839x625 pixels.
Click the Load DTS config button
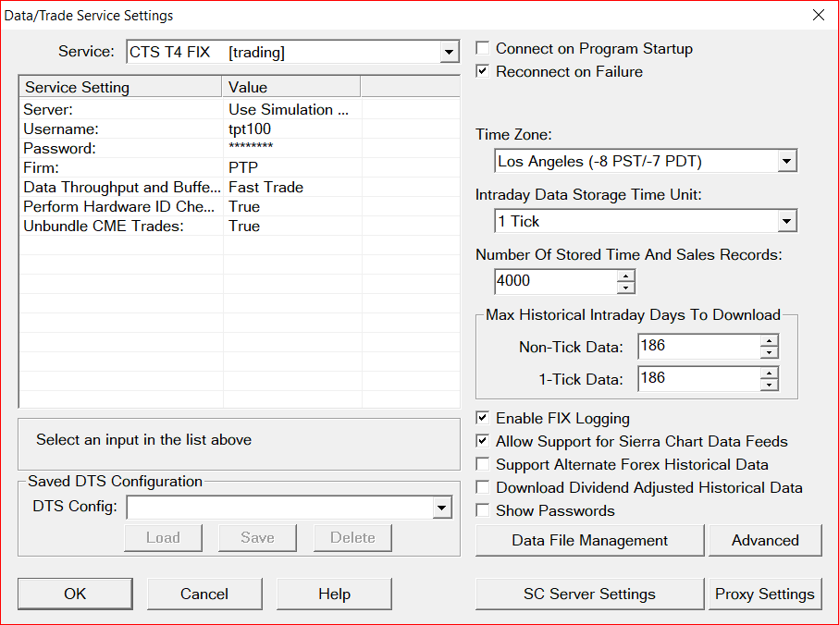pos(163,537)
